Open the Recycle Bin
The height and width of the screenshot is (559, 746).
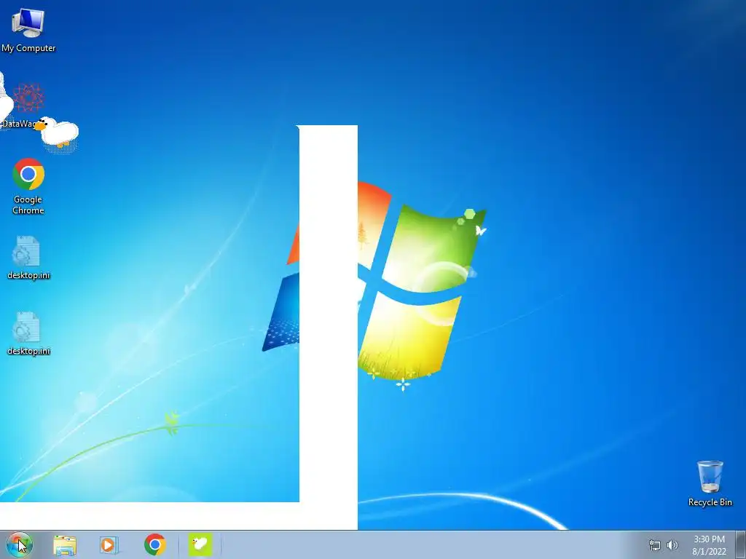point(710,483)
